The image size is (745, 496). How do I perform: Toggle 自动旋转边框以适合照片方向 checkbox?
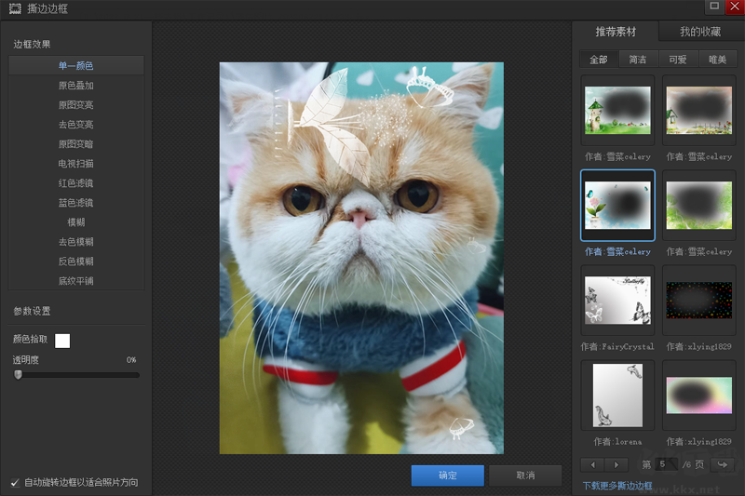tap(15, 483)
